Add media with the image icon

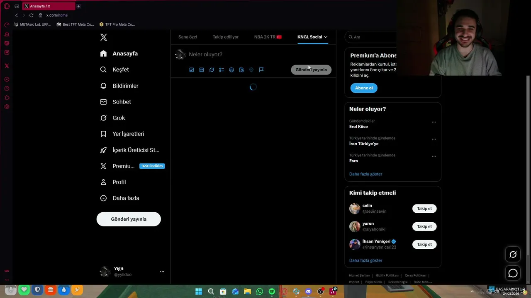point(192,70)
